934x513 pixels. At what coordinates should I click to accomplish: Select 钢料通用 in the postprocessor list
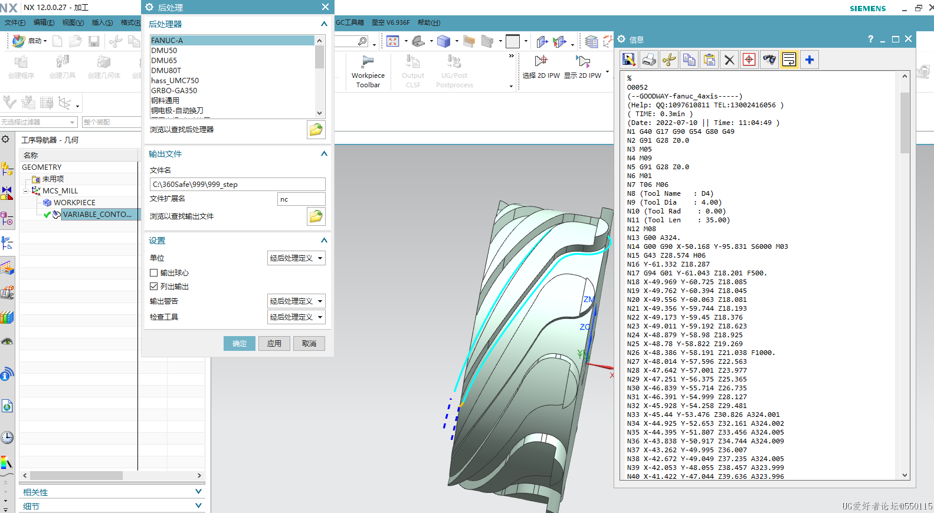(x=232, y=101)
